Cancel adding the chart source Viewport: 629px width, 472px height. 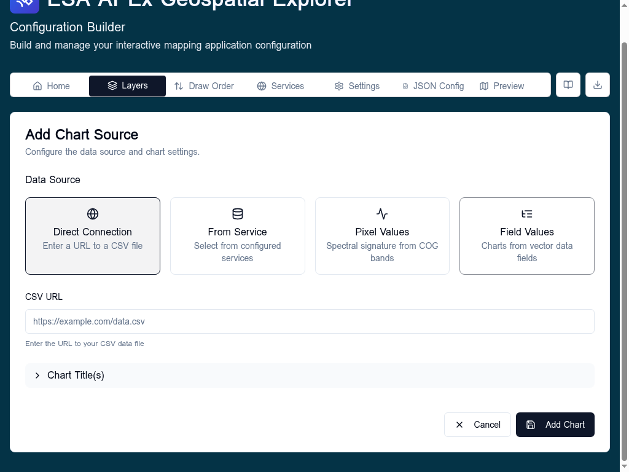477,425
